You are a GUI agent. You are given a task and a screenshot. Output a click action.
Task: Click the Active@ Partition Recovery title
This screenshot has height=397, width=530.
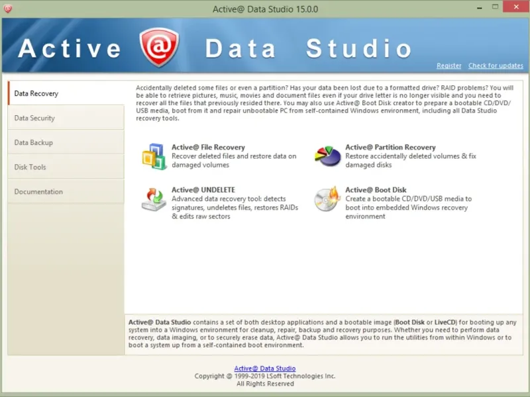(390, 147)
